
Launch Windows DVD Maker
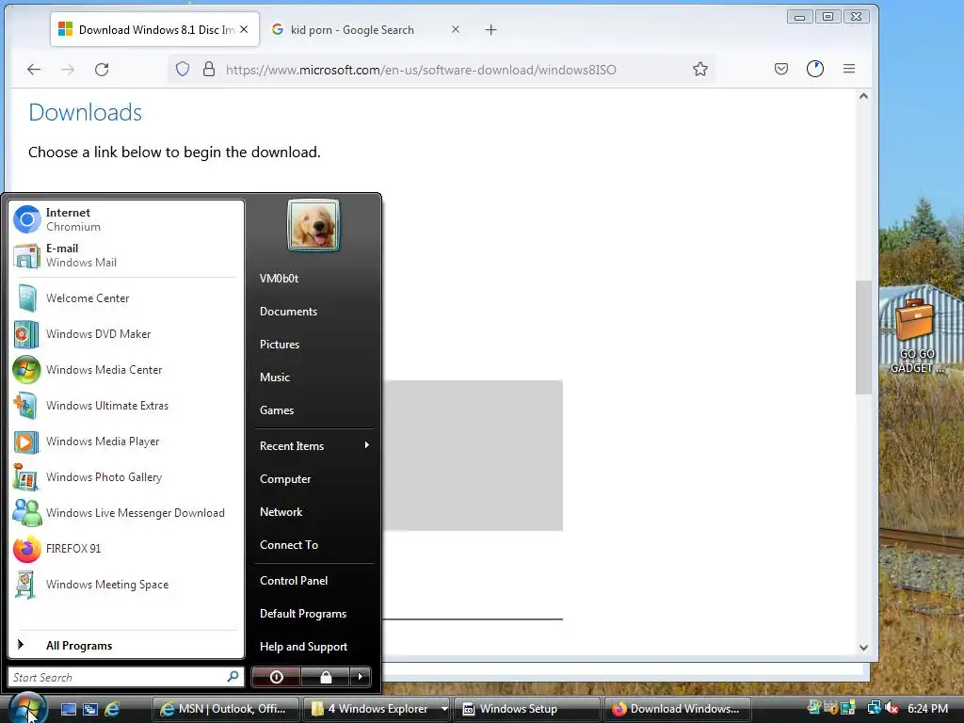(x=126, y=334)
